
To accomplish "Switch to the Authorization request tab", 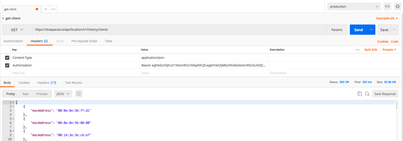I will (x=13, y=41).
